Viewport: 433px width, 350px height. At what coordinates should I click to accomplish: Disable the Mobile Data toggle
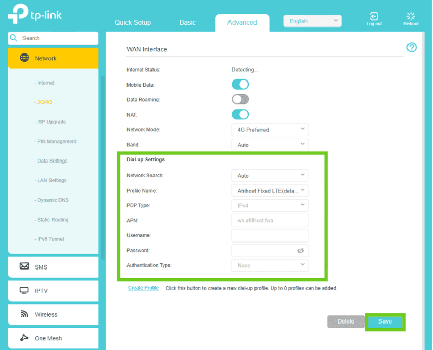click(x=240, y=85)
